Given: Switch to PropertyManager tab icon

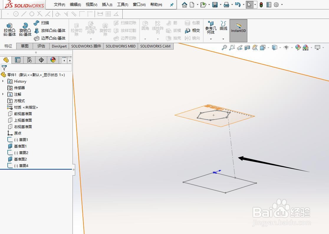Looking at the screenshot, I should (18, 60).
